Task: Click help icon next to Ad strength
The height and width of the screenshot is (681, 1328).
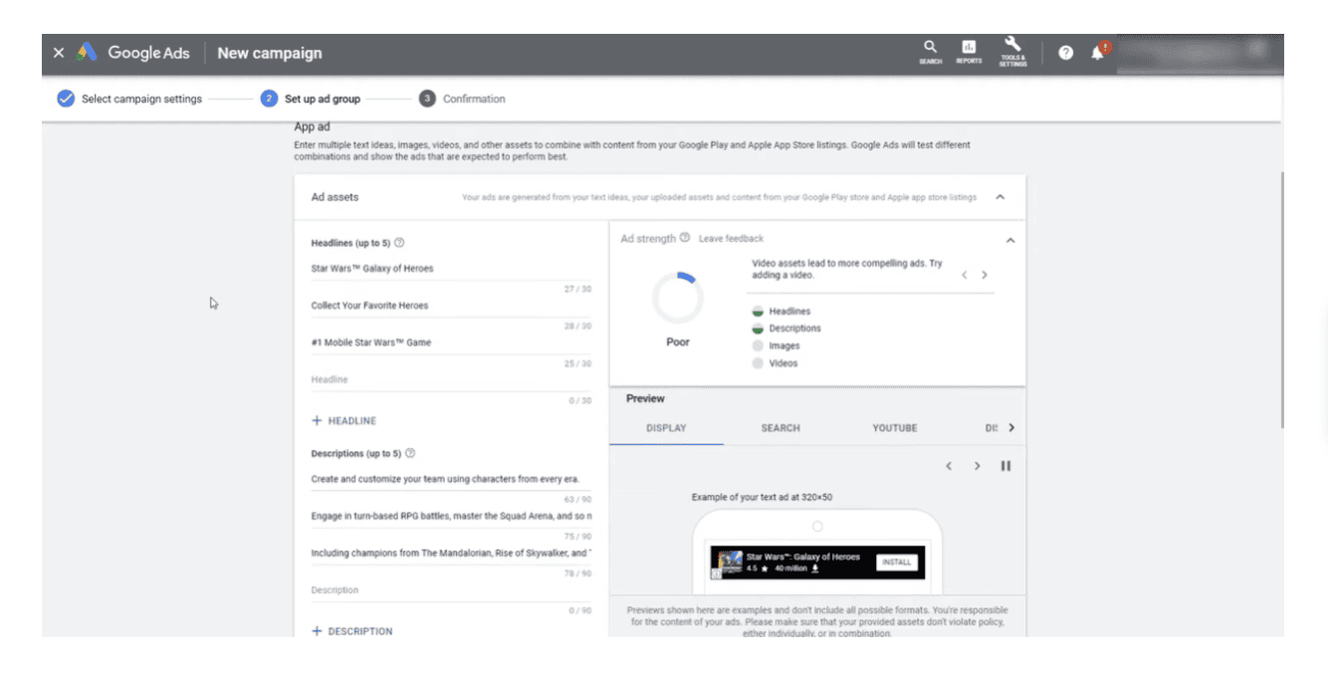Action: 685,238
